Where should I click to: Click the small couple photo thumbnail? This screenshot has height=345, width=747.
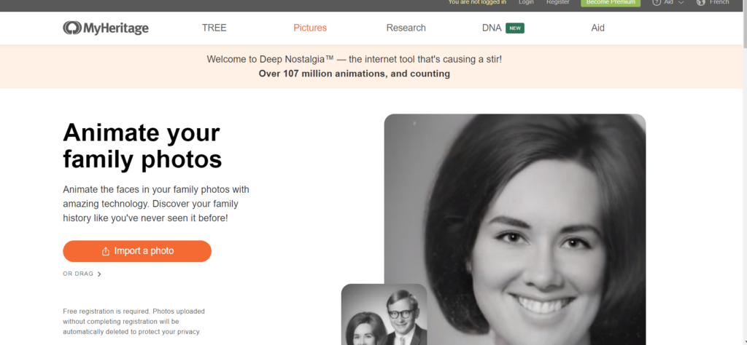pos(384,314)
